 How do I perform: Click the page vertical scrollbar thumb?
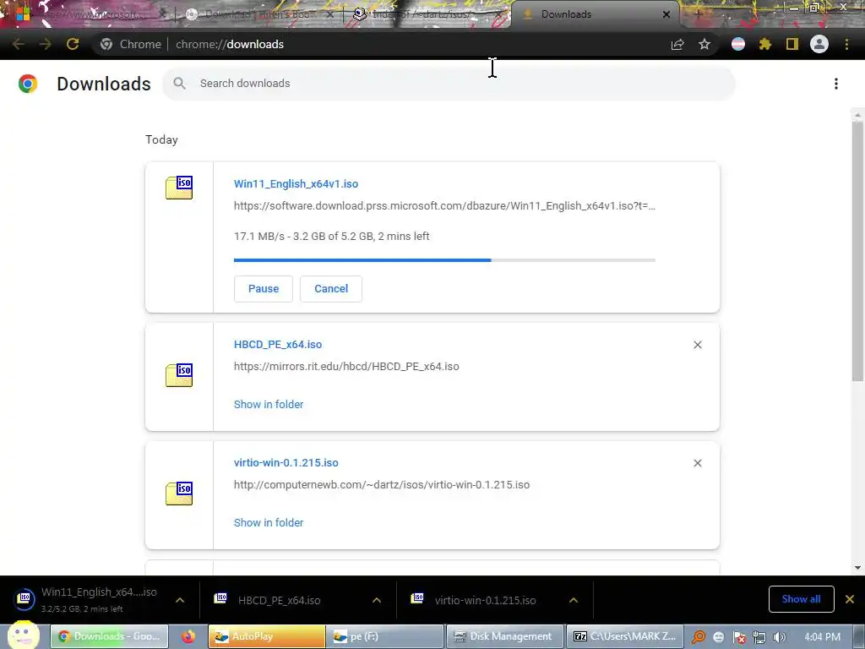[x=857, y=251]
